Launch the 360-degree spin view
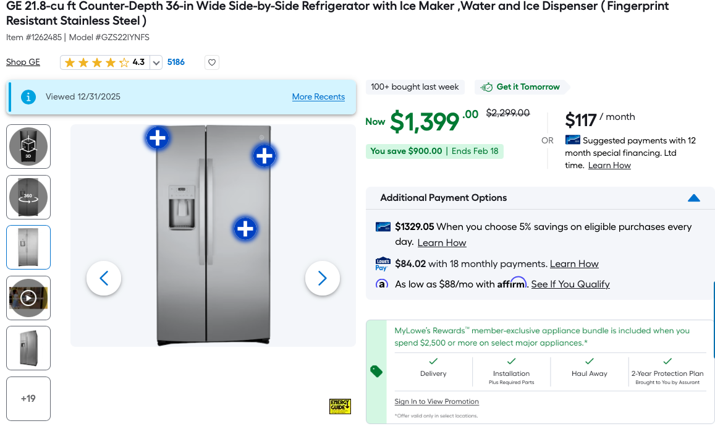 tap(28, 197)
